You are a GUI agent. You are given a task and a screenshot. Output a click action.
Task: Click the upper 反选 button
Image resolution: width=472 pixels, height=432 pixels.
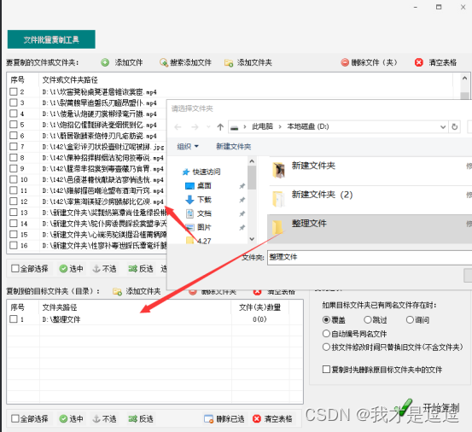[x=141, y=269]
